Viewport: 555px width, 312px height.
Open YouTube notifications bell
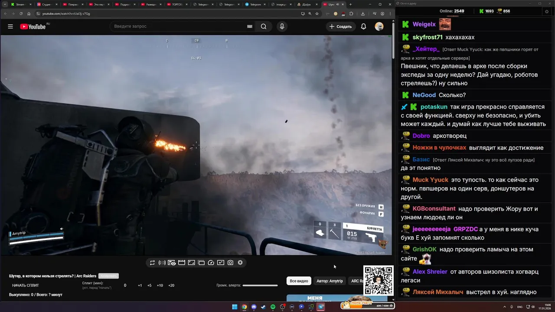coord(363,26)
